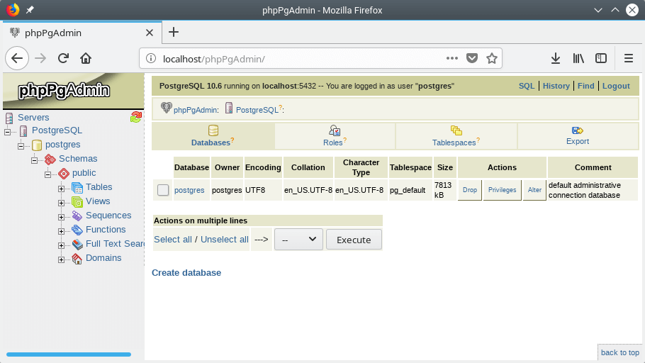Screen dimensions: 645x363
Task: Collapse the Schemas tree node
Action: click(35, 160)
